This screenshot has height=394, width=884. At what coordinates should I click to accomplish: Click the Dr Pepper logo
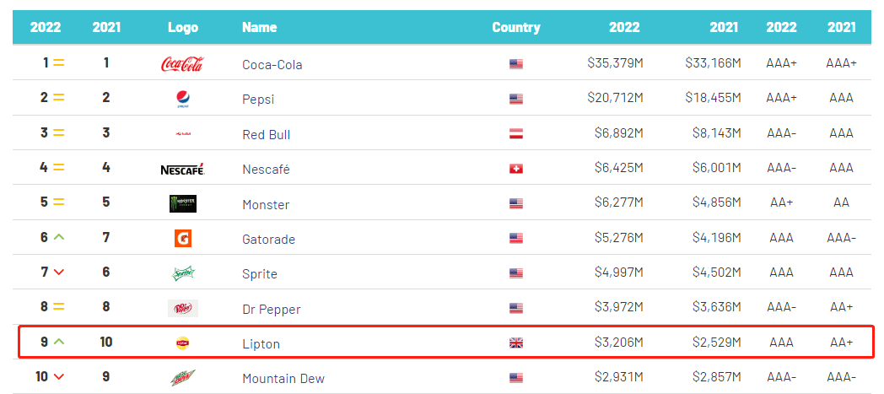182,309
